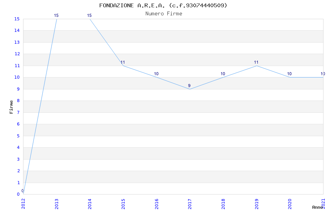Click the data label 10 at 2020
This screenshot has width=327, height=211.
(x=289, y=74)
